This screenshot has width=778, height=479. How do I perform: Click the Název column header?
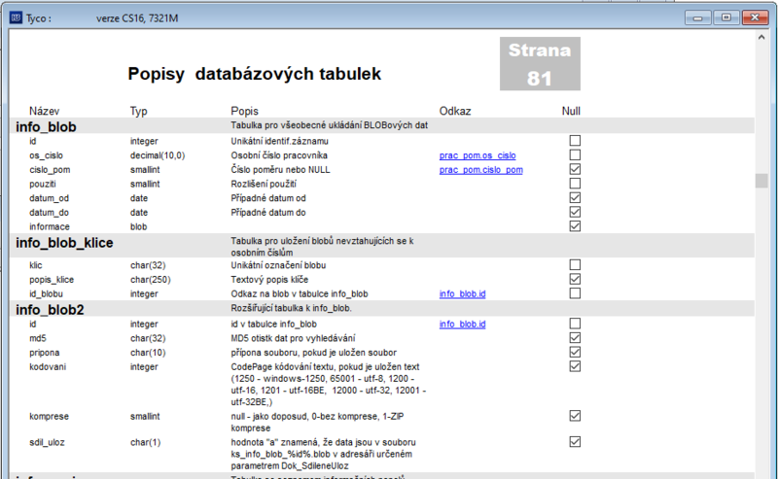44,111
